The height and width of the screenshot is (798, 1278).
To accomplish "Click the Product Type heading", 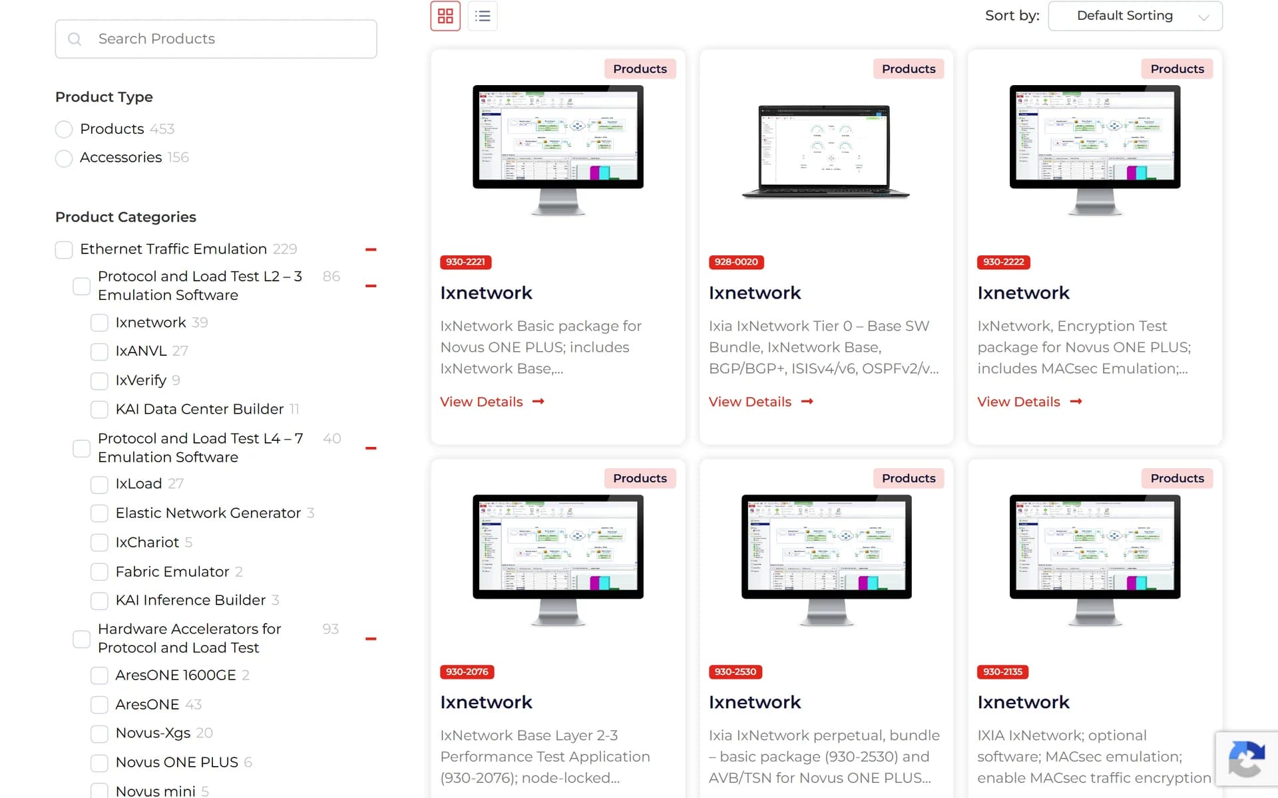I will (104, 97).
